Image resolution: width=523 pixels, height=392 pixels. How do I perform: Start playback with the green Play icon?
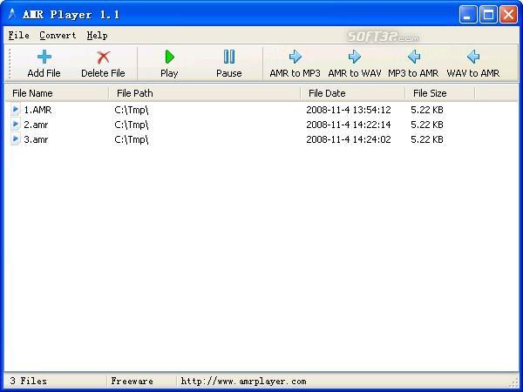[169, 57]
